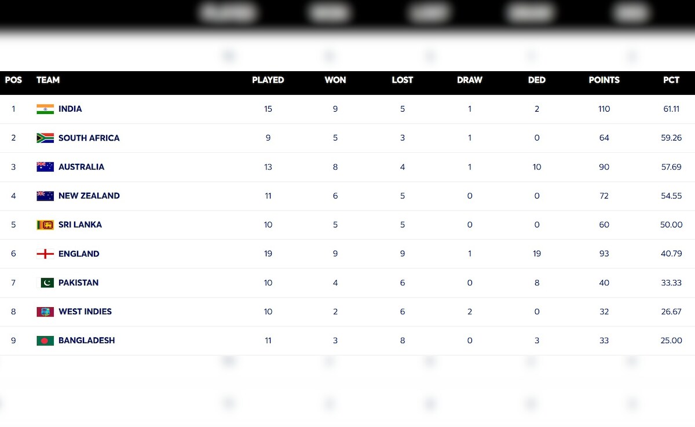Click the New Zealand flag icon
The width and height of the screenshot is (695, 427).
[45, 196]
